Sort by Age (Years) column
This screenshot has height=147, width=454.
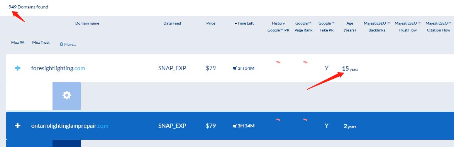pyautogui.click(x=350, y=27)
